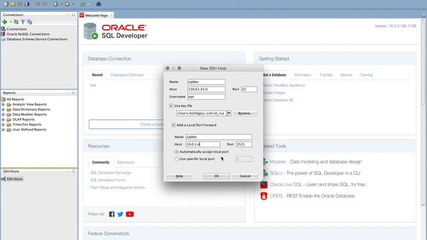Click the ORDS shield icon
Viewport: 427px width, 240px height.
pos(264,196)
